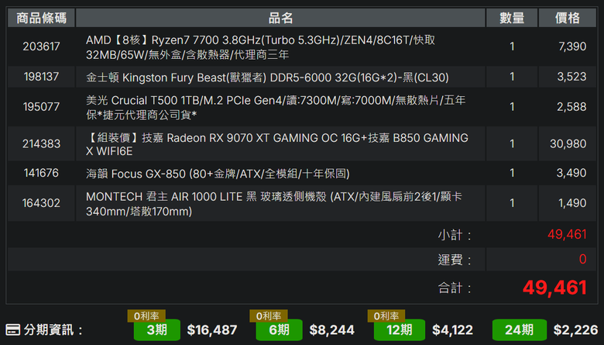
Task: Click the 0利率 badge above 3期
Action: 146,316
